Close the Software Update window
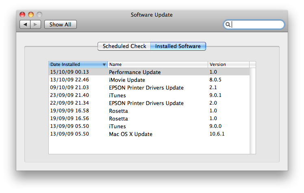This screenshot has height=193, width=304. pos(22,15)
